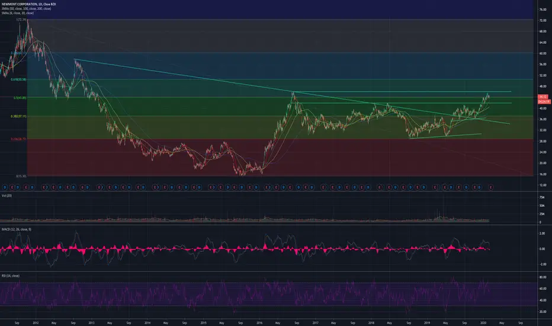Click the MACD (12, 26, close, 9) label
This screenshot has width=552, height=326.
tap(16, 229)
